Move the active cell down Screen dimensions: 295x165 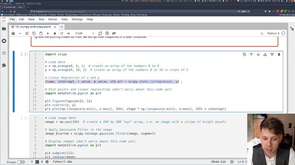pyautogui.click(x=258, y=55)
